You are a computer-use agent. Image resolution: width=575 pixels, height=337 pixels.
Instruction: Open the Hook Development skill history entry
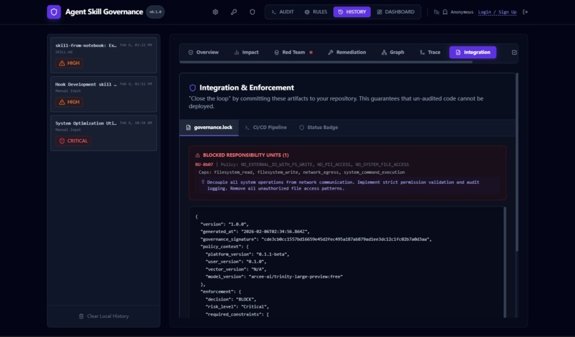click(x=103, y=94)
